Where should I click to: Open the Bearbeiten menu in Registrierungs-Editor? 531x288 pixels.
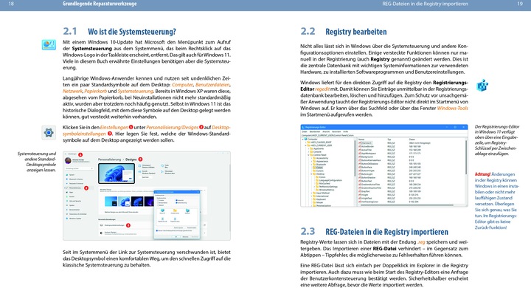315,131
